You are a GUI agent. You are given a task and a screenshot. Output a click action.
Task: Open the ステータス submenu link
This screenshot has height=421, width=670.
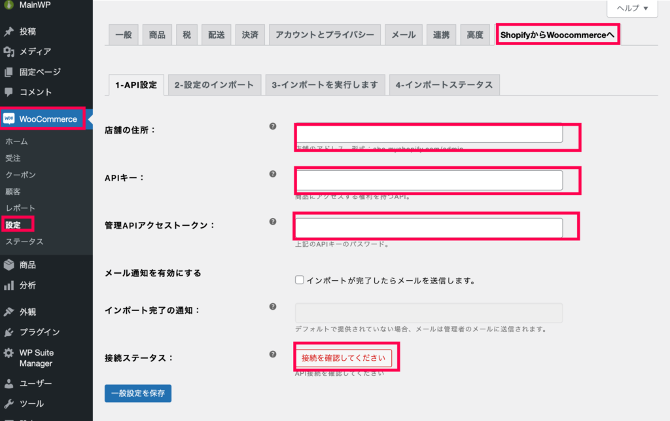click(24, 242)
